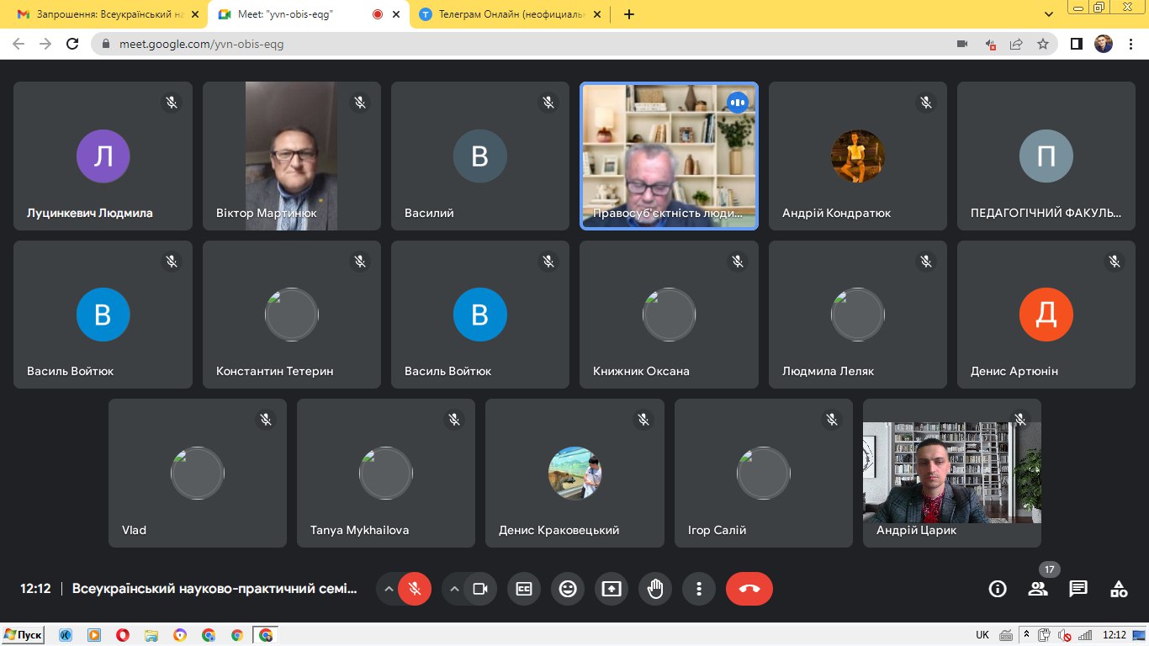Expand video settings arrow beside camera
The height and width of the screenshot is (646, 1149).
pyautogui.click(x=454, y=589)
